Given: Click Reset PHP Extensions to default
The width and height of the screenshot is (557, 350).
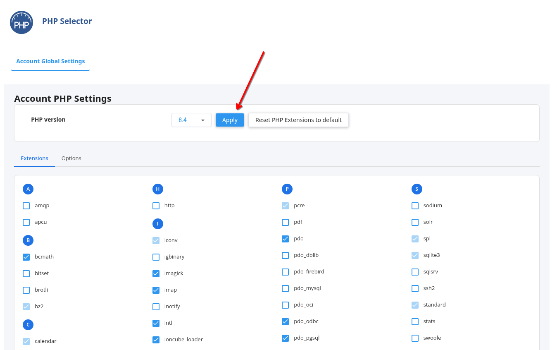Looking at the screenshot, I should click(298, 120).
